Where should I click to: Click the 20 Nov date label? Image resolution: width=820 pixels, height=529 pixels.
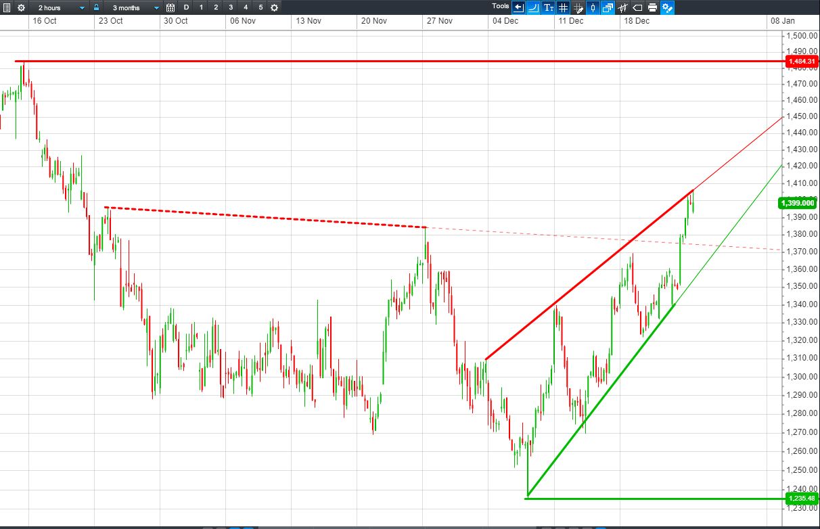click(373, 21)
